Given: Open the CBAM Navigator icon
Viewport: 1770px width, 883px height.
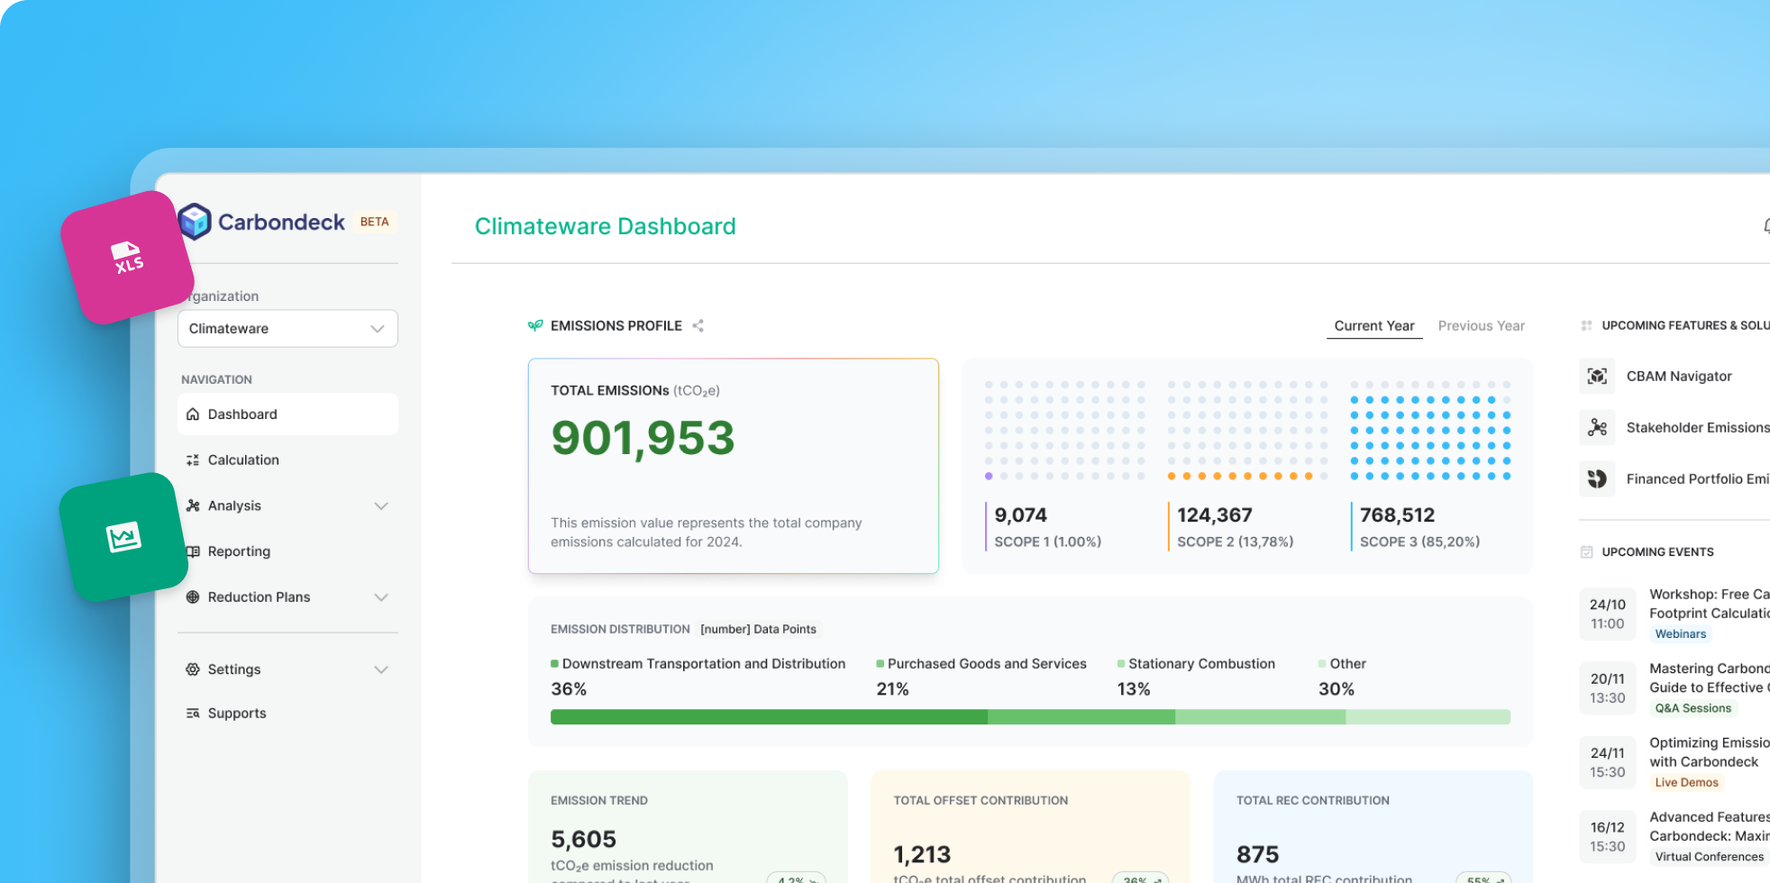Looking at the screenshot, I should tap(1597, 377).
